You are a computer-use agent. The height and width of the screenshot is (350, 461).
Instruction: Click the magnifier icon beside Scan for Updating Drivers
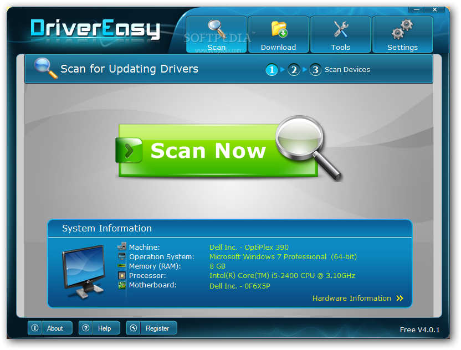(45, 69)
